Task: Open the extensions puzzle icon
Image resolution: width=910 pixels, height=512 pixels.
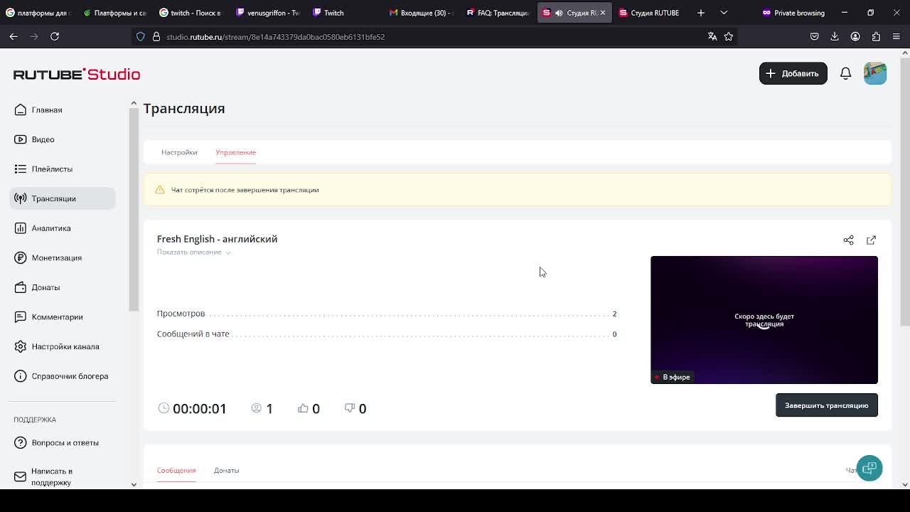Action: pos(876,36)
